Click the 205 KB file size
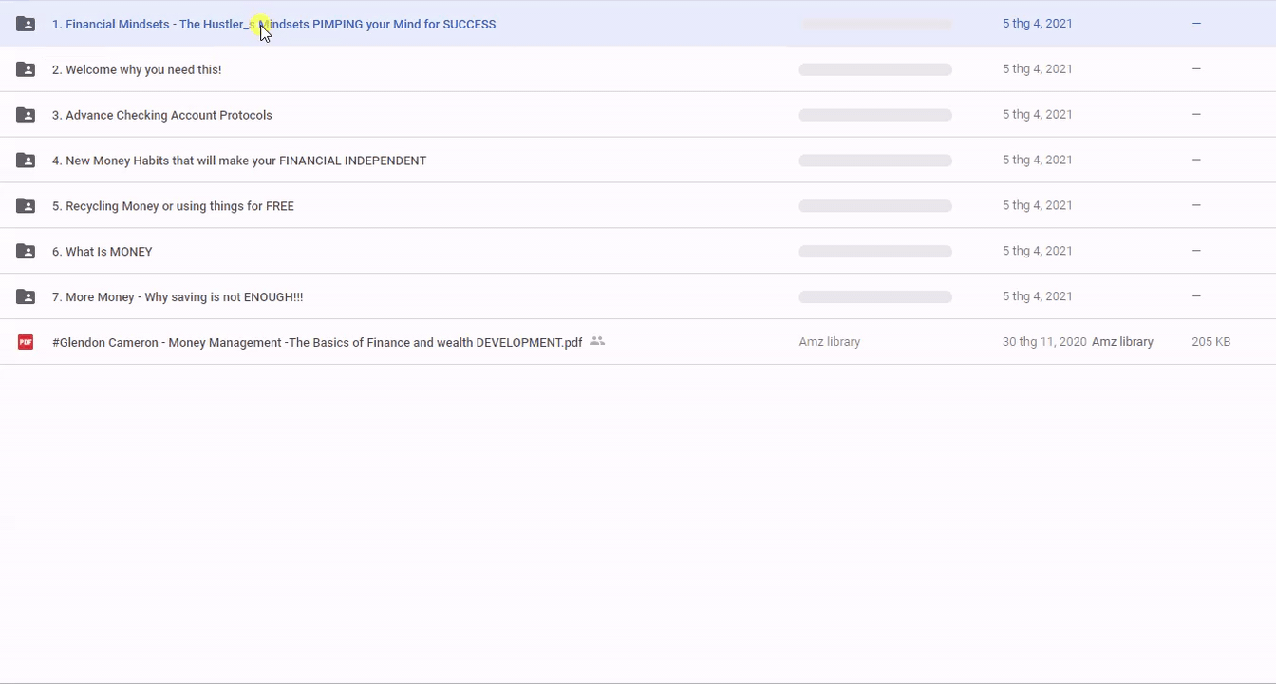This screenshot has width=1276, height=684. (x=1210, y=342)
